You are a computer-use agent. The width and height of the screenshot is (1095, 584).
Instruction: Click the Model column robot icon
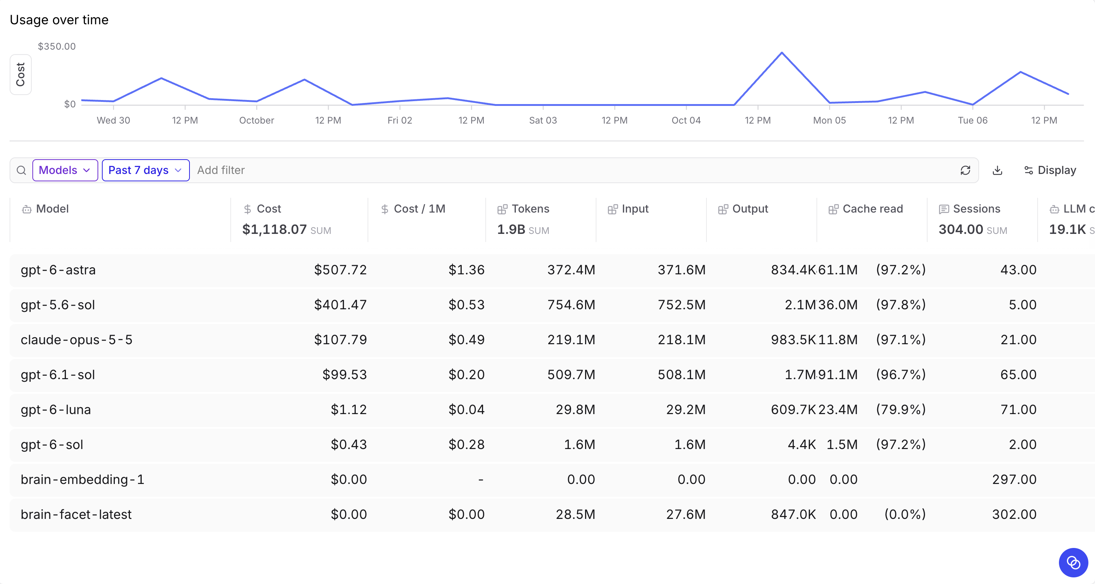tap(27, 209)
